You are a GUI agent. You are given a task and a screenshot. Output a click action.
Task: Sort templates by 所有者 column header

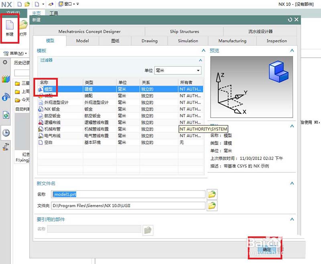pyautogui.click(x=191, y=82)
